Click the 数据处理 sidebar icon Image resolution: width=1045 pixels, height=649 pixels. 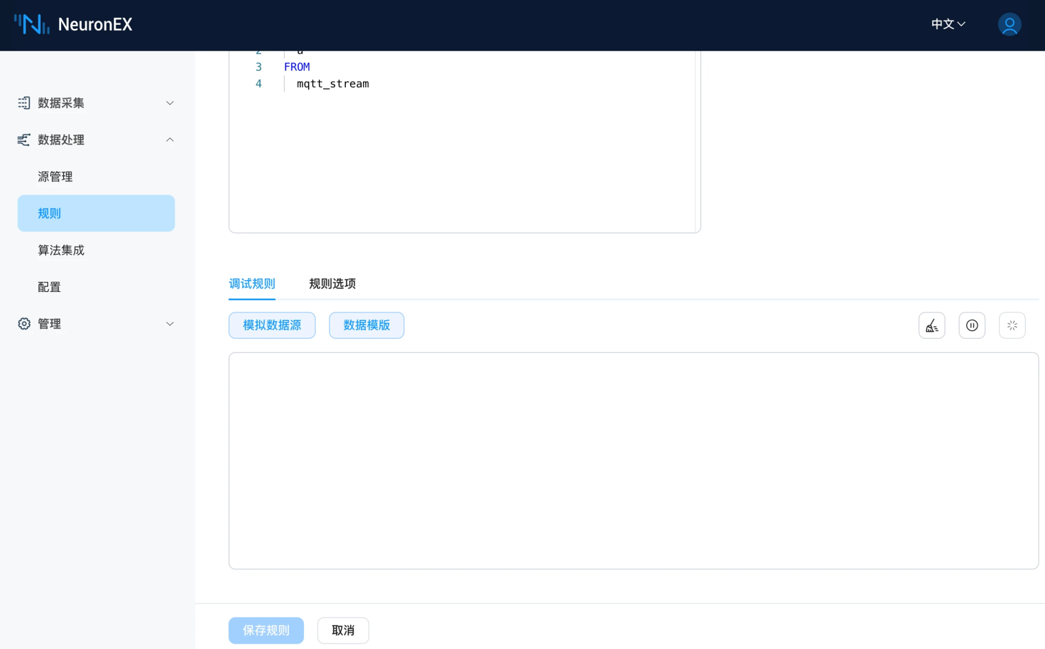(x=23, y=139)
